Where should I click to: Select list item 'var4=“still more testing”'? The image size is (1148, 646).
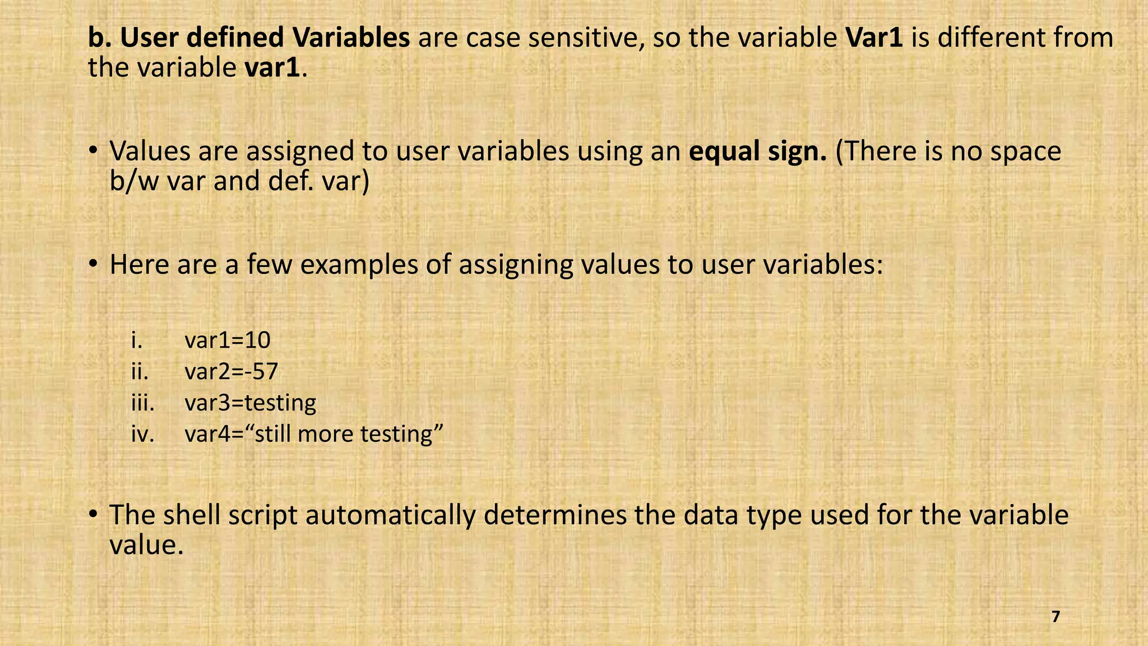pos(314,434)
